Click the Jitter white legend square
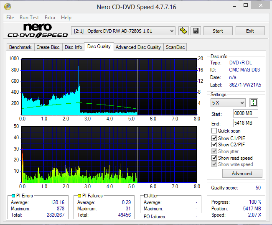Screen dimensions: 272x225 click(x=146, y=196)
